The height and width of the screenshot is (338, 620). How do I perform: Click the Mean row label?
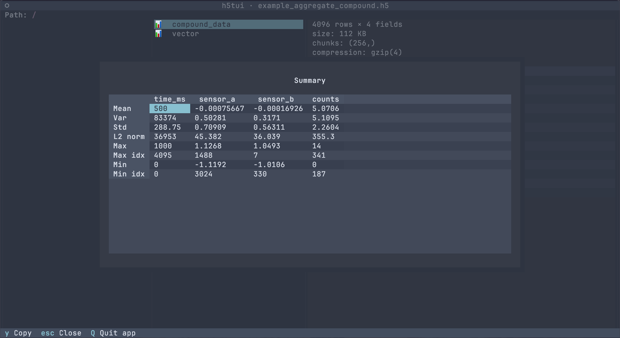pos(122,109)
